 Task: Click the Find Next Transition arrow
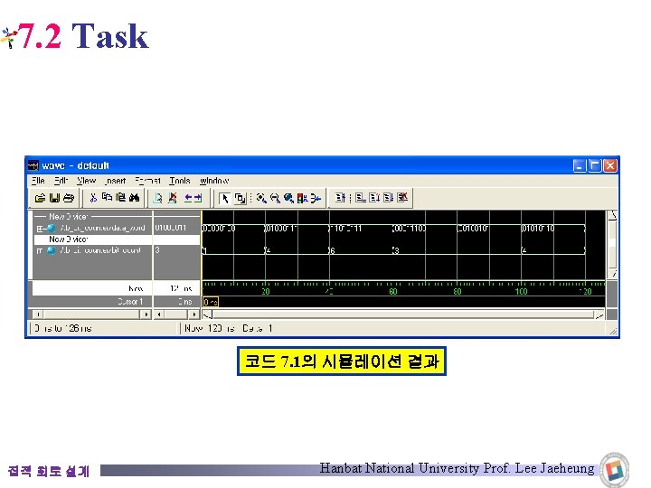click(198, 198)
